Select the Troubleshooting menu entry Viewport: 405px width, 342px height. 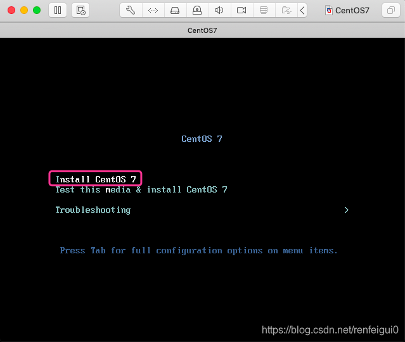pyautogui.click(x=93, y=210)
